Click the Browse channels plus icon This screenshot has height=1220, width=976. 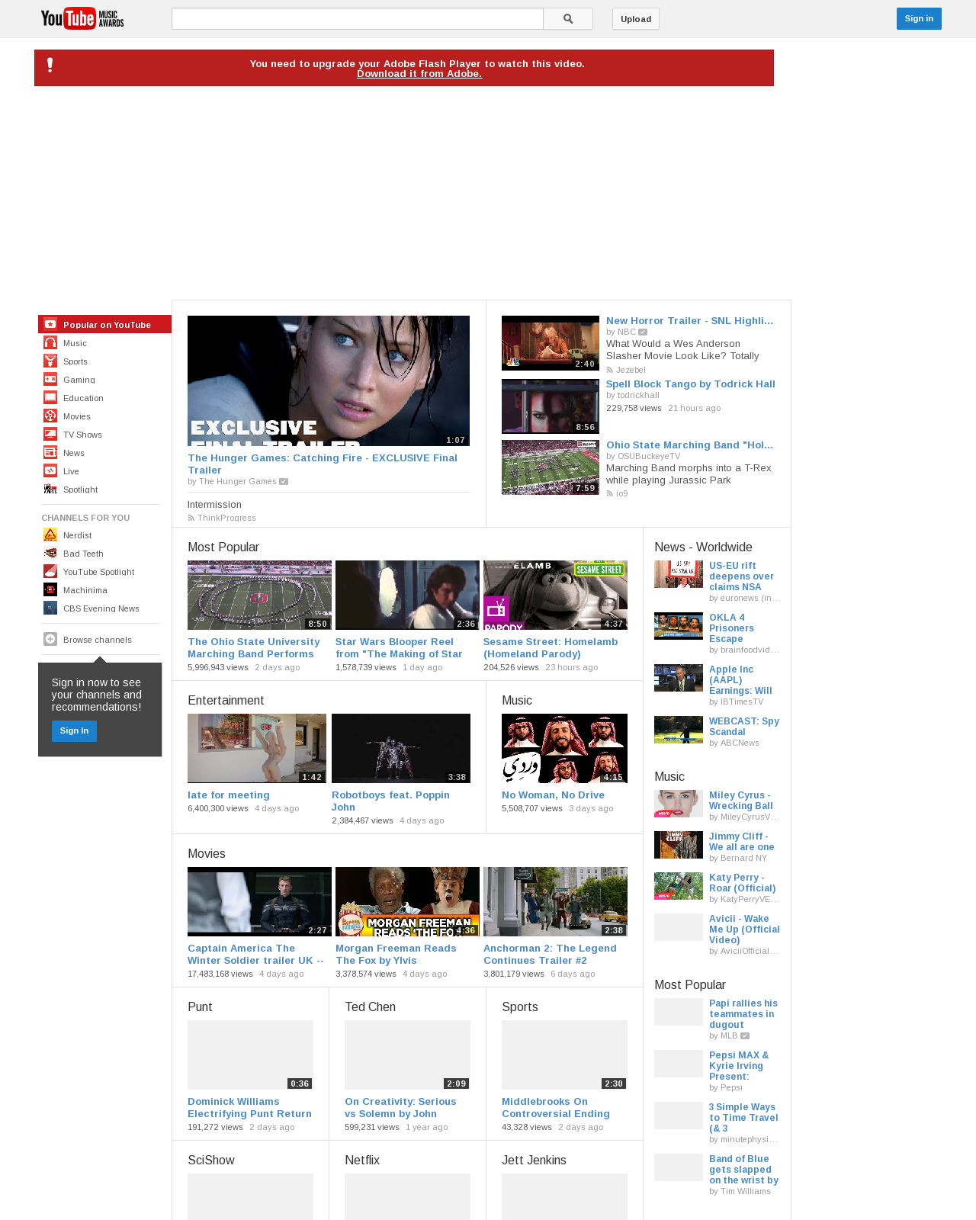50,639
